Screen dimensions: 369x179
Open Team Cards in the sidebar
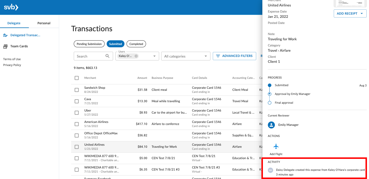coord(19,46)
